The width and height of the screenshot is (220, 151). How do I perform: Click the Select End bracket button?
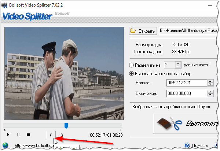[x=62, y=135]
